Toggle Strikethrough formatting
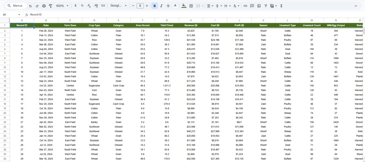The image size is (365, 162). [168, 6]
